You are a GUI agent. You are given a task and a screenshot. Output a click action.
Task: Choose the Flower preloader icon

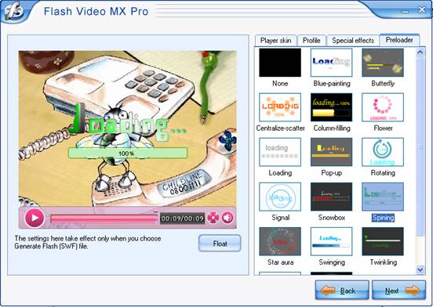pyautogui.click(x=383, y=107)
